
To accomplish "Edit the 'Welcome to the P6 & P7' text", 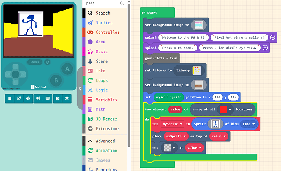I will (x=184, y=37).
